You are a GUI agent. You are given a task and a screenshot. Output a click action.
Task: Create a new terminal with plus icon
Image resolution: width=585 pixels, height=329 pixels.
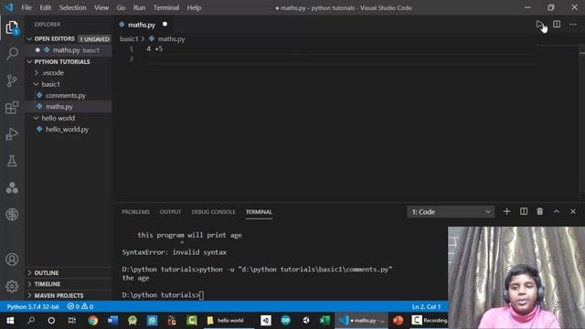pos(506,211)
